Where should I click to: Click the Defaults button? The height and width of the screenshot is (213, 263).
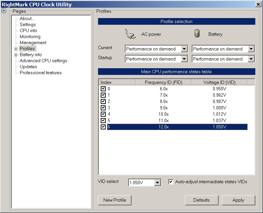[202, 200]
